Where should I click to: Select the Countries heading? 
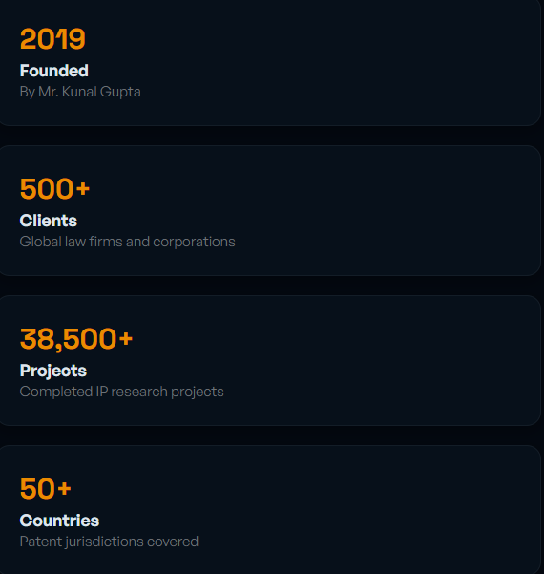coord(59,521)
